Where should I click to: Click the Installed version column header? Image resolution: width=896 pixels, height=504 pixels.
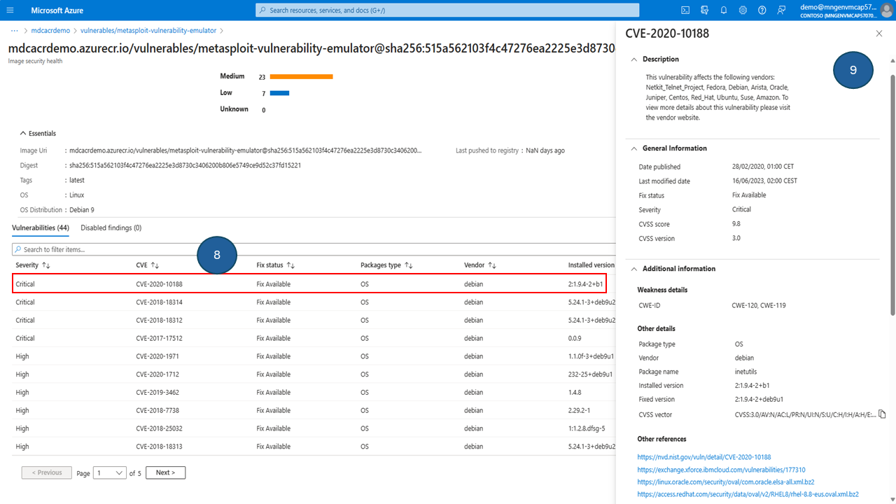coord(591,265)
